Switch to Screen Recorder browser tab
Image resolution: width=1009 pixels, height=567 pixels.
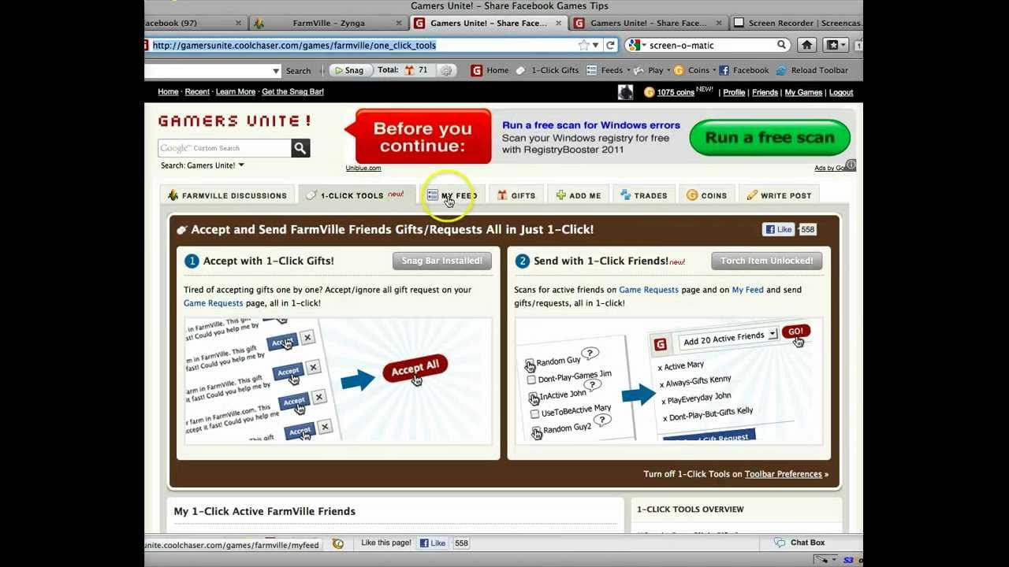coord(796,24)
